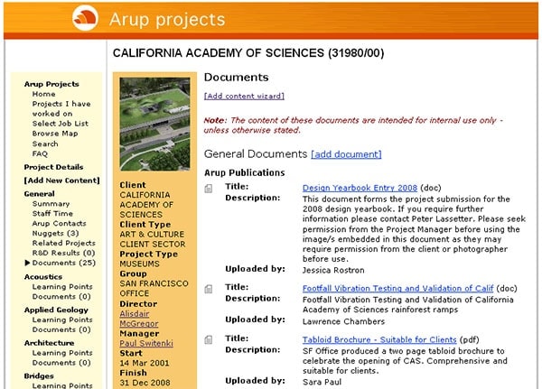Viewport: 542px width, 389px height.
Task: Click Add New Content in sidebar
Action: pos(61,181)
